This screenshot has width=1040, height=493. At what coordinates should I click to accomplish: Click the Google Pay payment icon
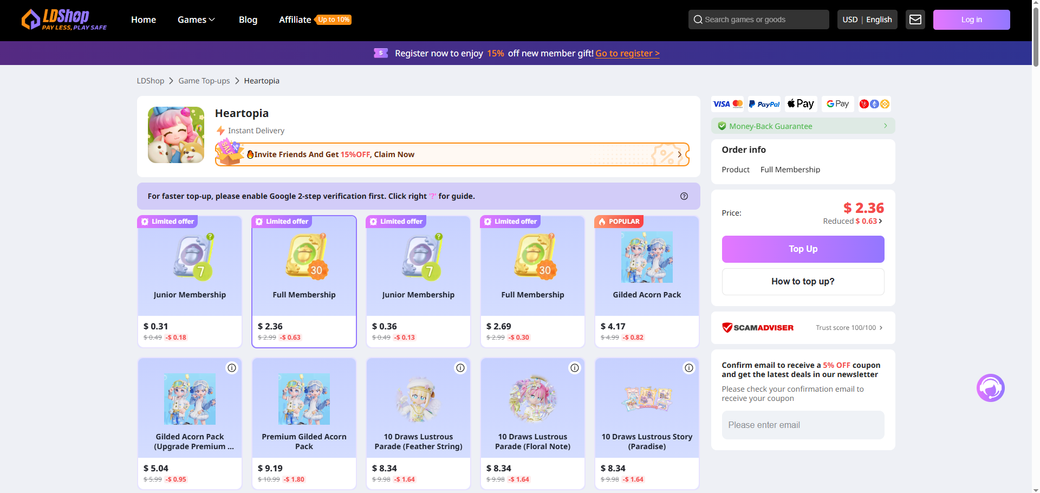(838, 104)
